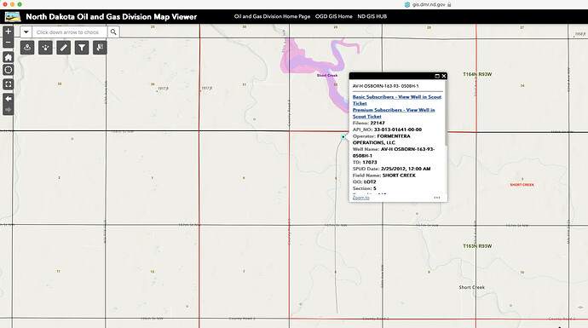Open Basic Subscribers scout ticket link
The height and width of the screenshot is (328, 588).
coord(397,100)
